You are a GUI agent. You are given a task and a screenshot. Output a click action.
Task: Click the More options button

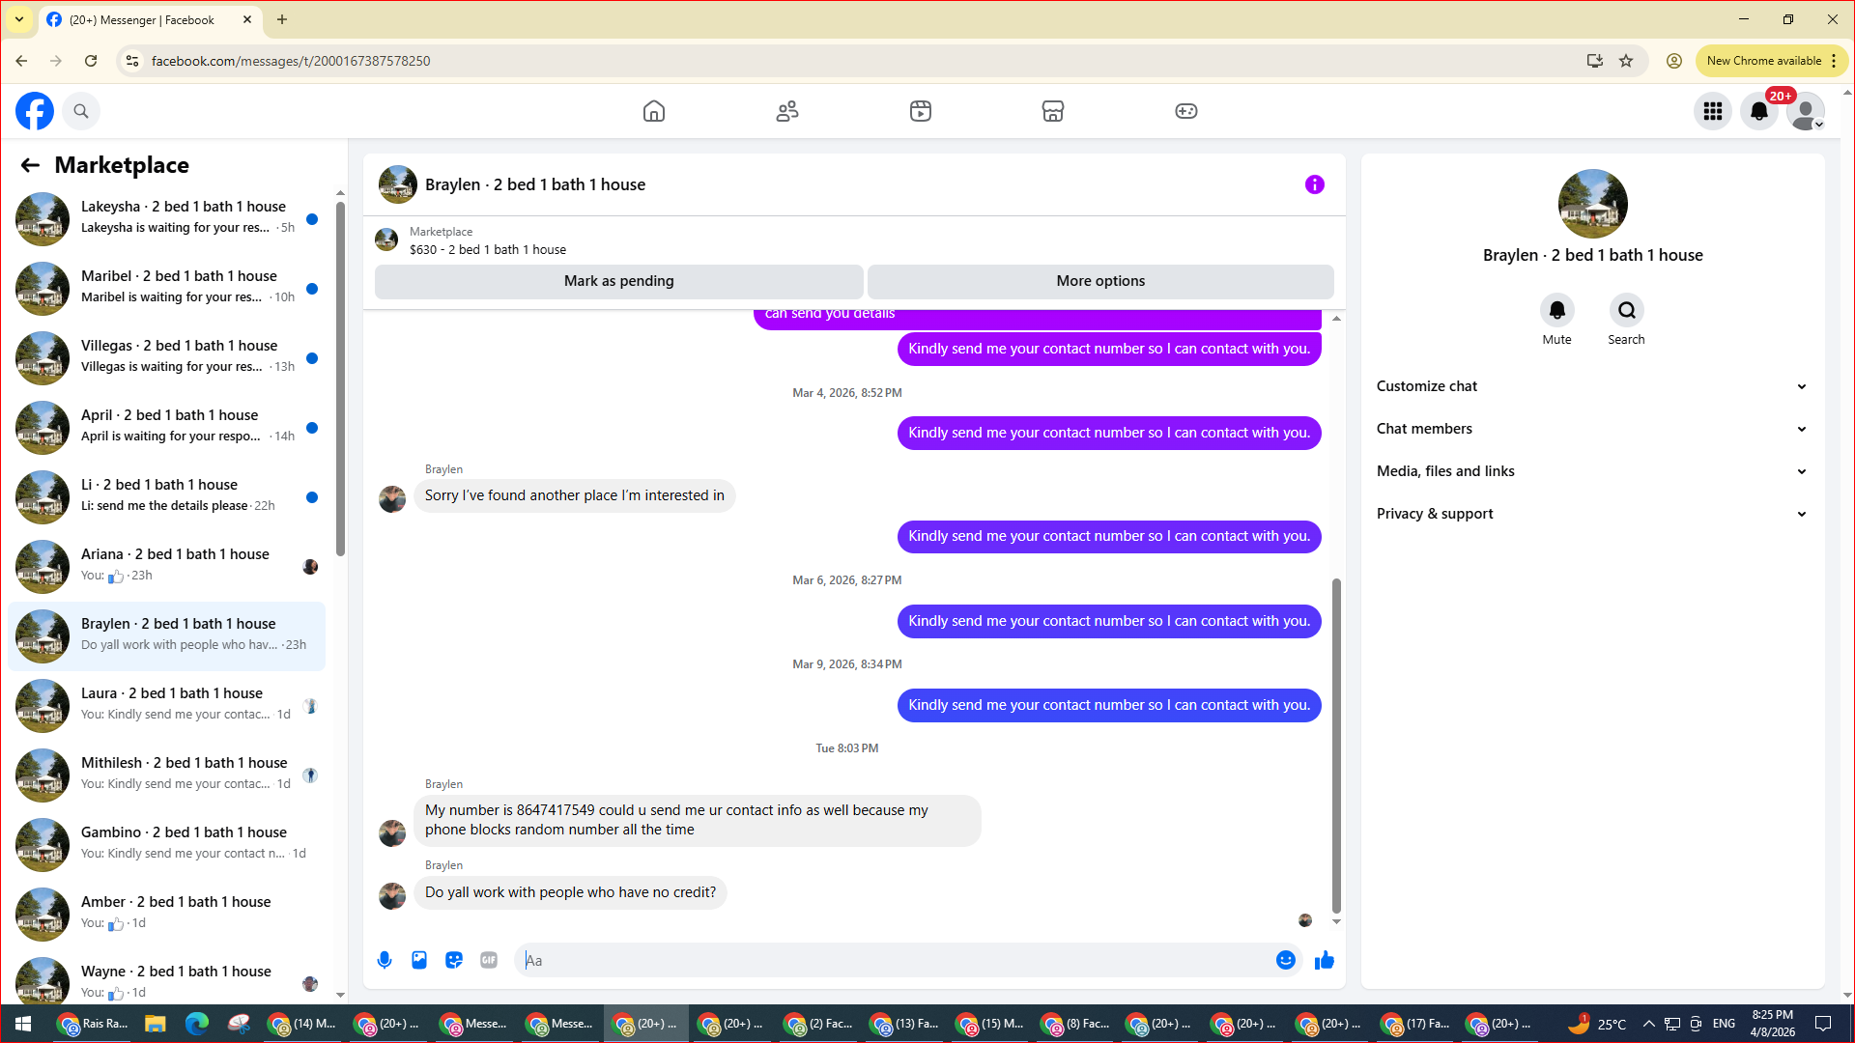1100,281
